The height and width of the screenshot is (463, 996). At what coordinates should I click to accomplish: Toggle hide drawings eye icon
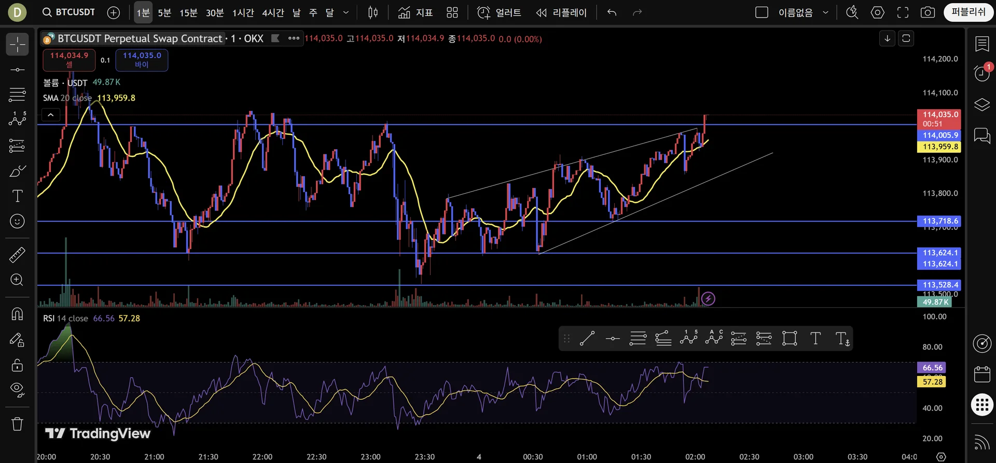click(x=17, y=389)
